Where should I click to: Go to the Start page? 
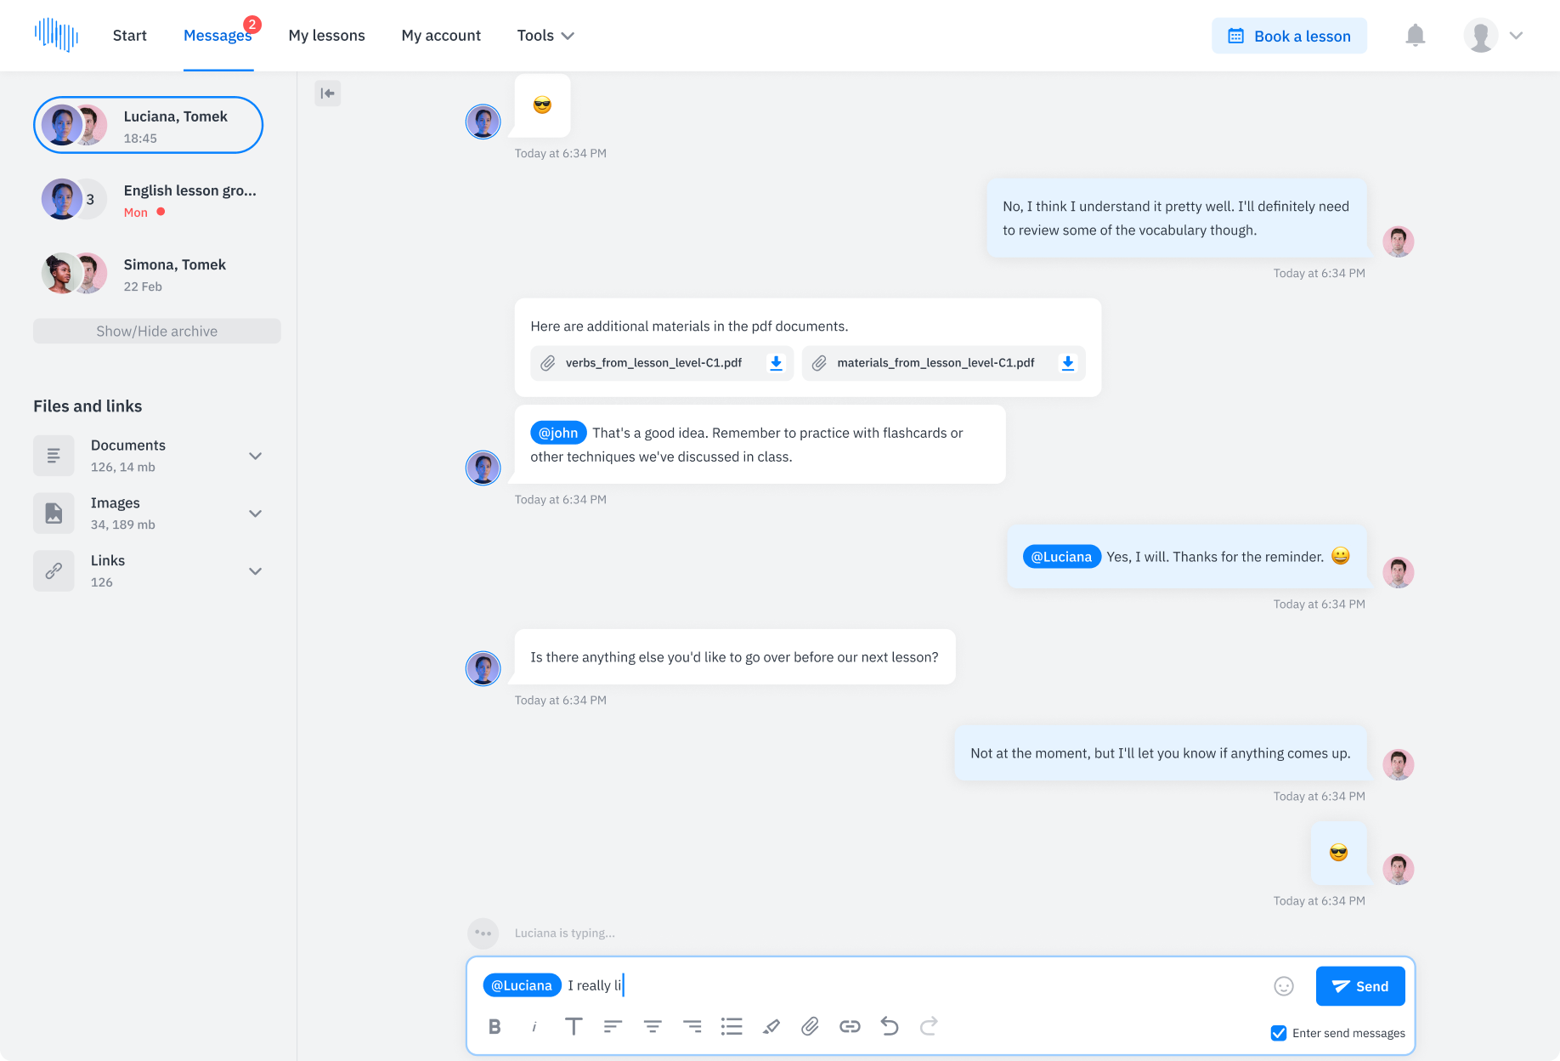pos(129,36)
